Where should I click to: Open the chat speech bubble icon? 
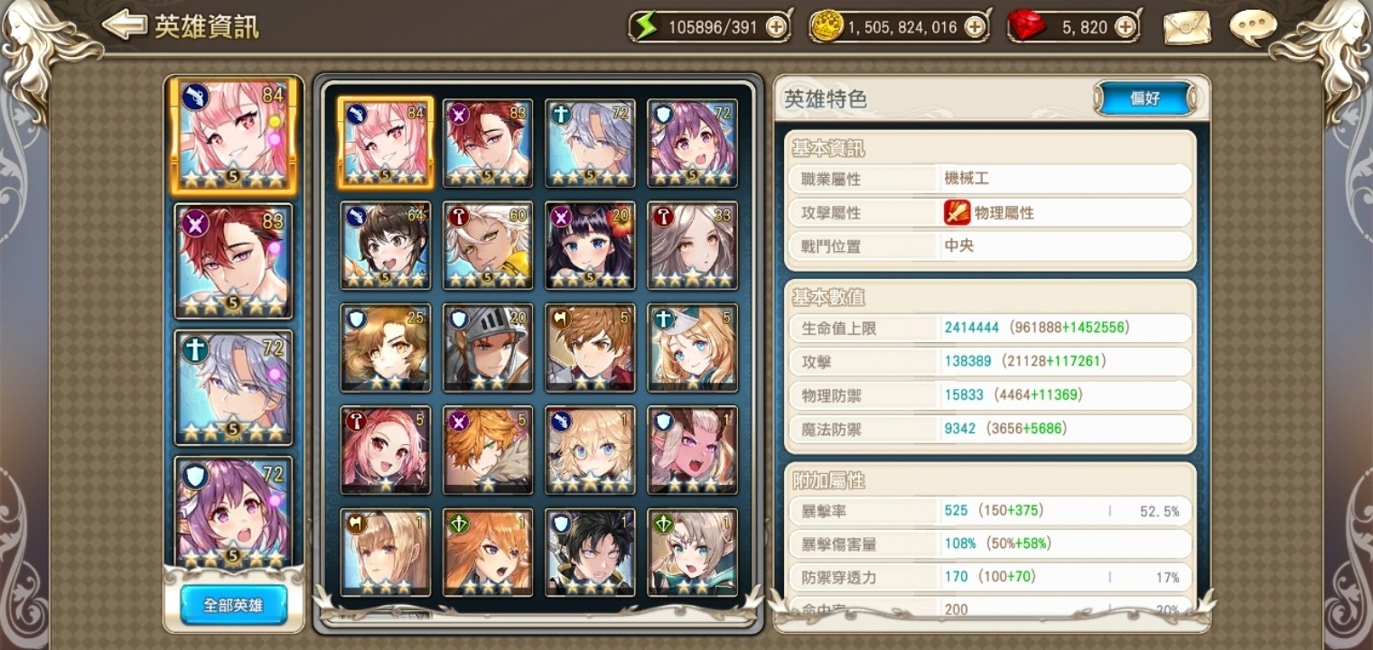1253,27
